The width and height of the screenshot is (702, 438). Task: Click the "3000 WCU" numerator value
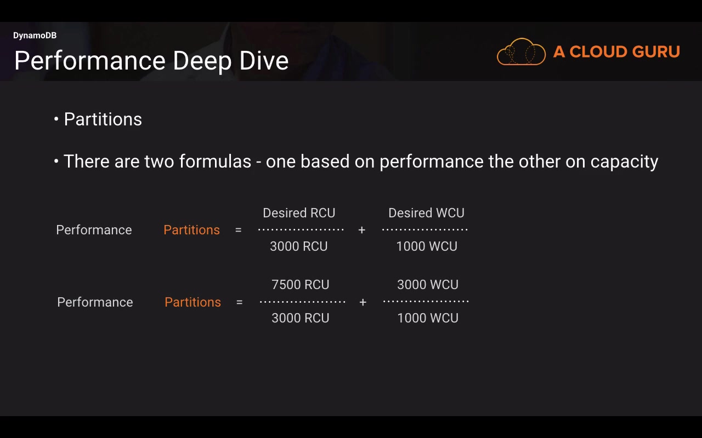428,285
